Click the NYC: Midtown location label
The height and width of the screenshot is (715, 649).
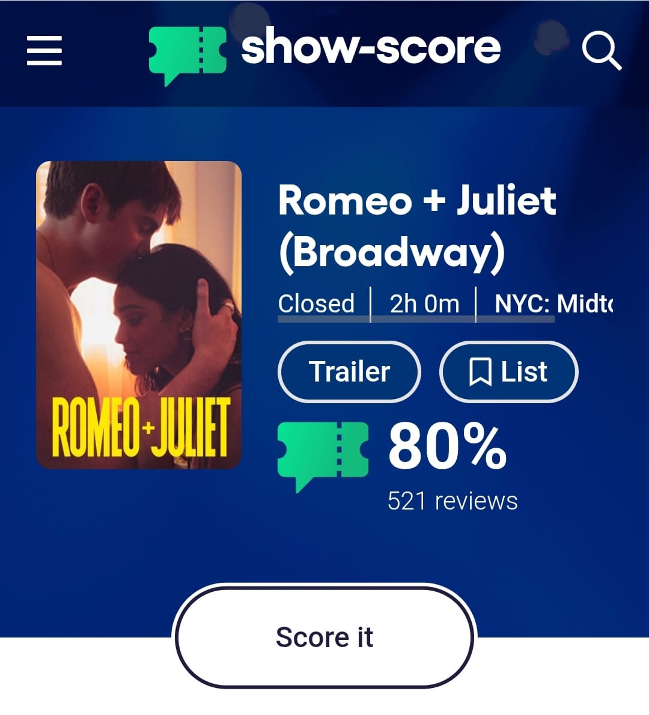[553, 303]
